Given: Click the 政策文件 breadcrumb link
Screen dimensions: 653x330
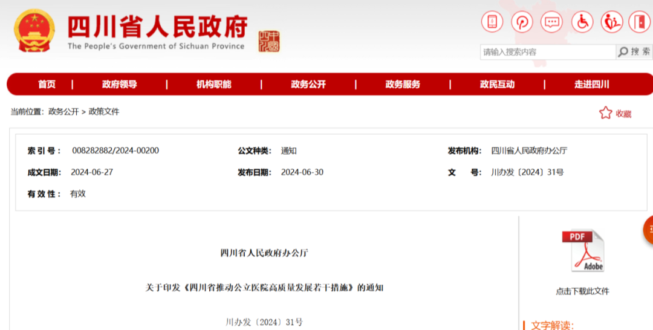Looking at the screenshot, I should pos(104,112).
